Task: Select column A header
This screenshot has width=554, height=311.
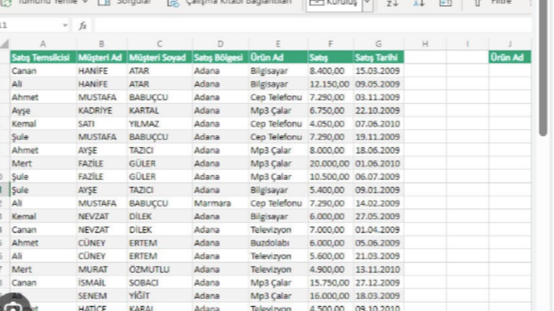Action: (x=43, y=44)
